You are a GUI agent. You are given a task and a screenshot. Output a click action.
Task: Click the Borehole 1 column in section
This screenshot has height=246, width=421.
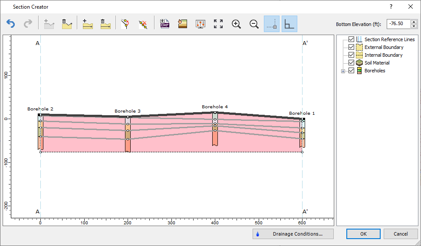click(303, 133)
